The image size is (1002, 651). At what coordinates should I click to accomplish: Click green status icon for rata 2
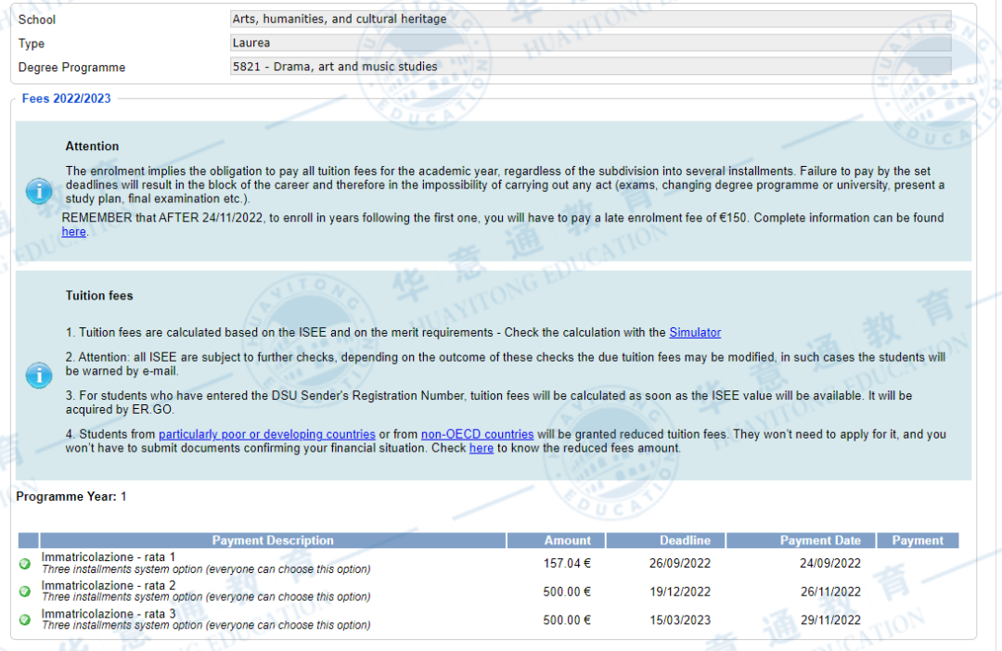point(25,592)
